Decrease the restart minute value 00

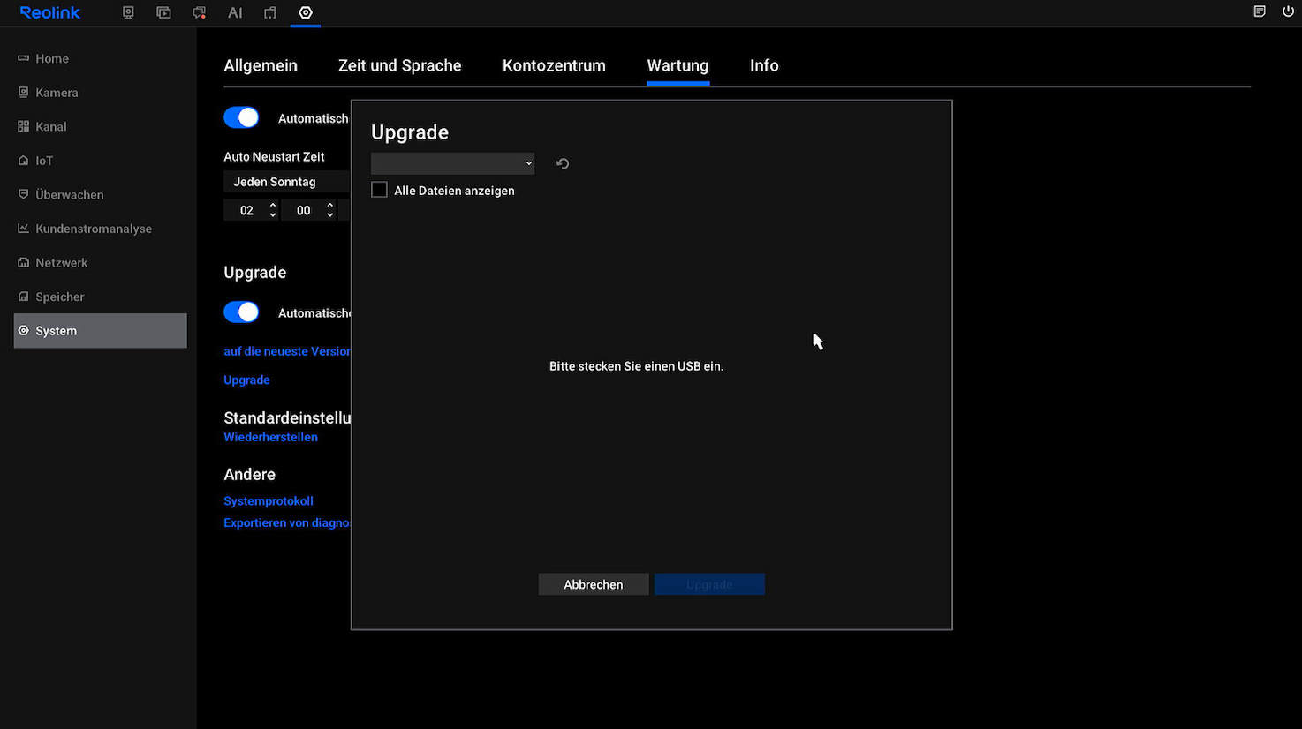[x=330, y=215]
